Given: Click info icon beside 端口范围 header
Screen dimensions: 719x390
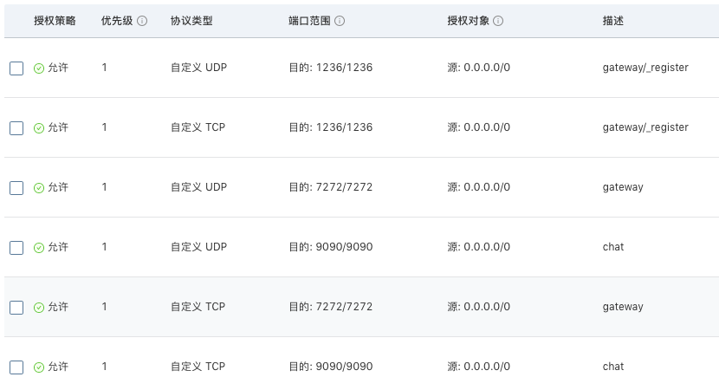Looking at the screenshot, I should pyautogui.click(x=340, y=21).
